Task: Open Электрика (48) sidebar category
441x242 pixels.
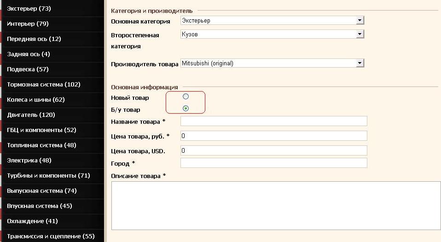Action: (x=29, y=161)
